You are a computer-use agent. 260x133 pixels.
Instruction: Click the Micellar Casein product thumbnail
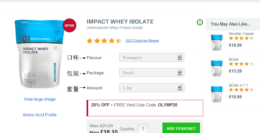click(x=217, y=43)
